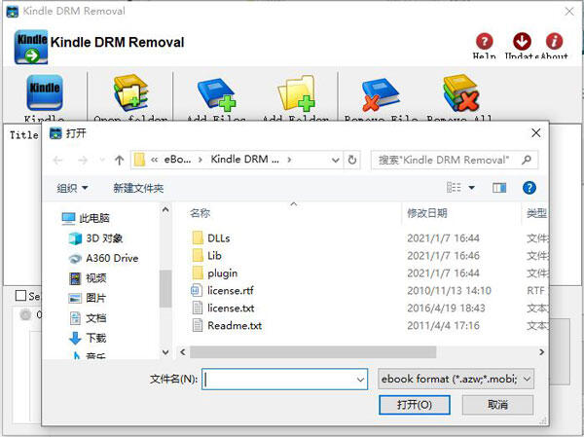Image resolution: width=584 pixels, height=437 pixels.
Task: Select the Readme.txt file
Action: [227, 326]
